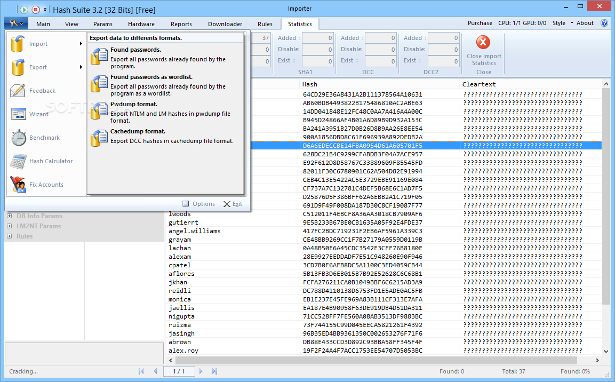
Task: Click Exit in the application menu
Action: (x=233, y=204)
